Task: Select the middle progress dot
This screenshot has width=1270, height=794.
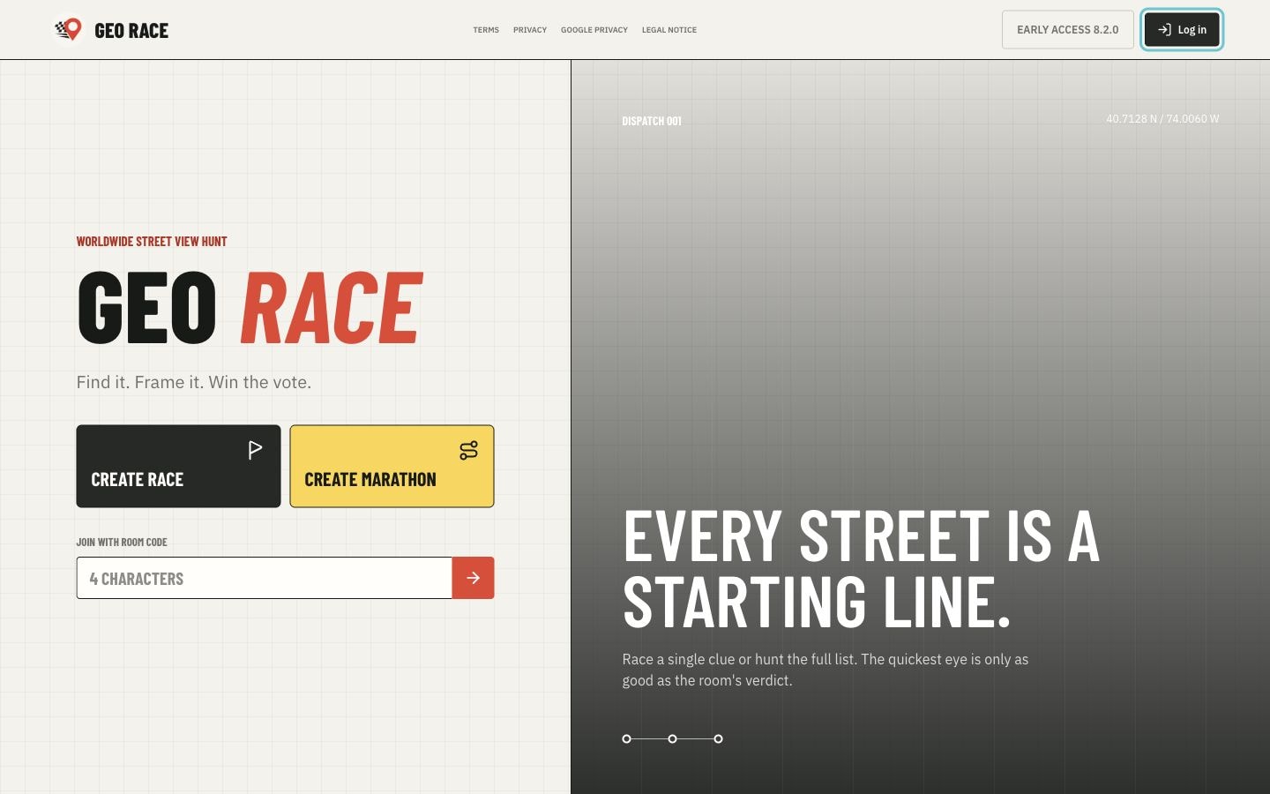Action: (672, 738)
